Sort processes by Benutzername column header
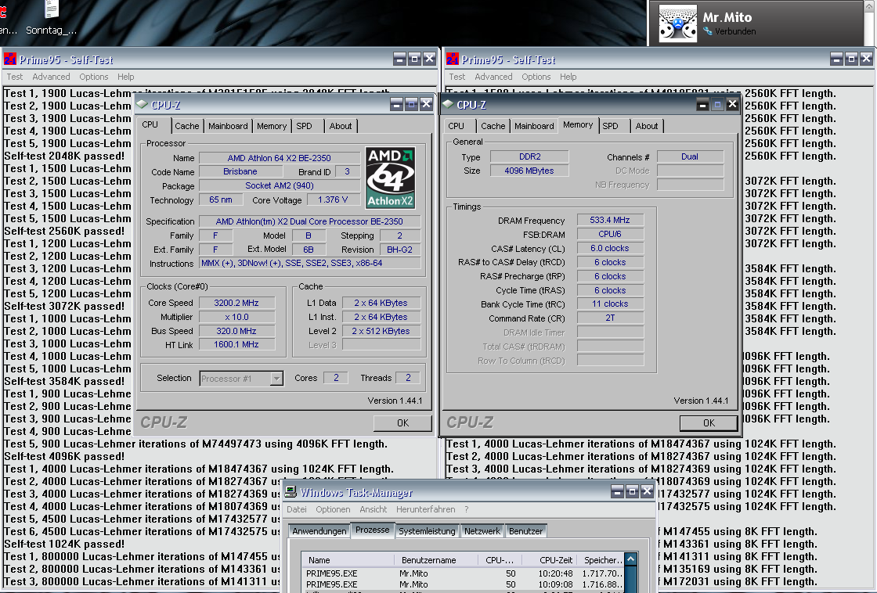This screenshot has height=593, width=877. (435, 559)
